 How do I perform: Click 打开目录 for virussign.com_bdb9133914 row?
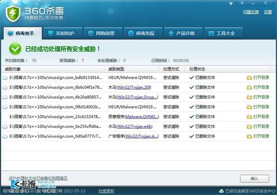(261, 78)
